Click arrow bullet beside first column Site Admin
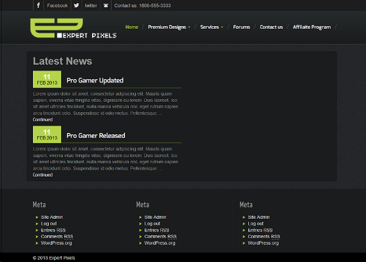Viewport: 366px width, 262px height. [x=37, y=218]
